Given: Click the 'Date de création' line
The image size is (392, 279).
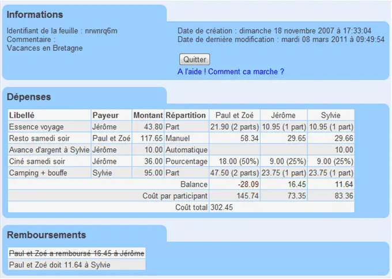Looking at the screenshot, I should [274, 31].
